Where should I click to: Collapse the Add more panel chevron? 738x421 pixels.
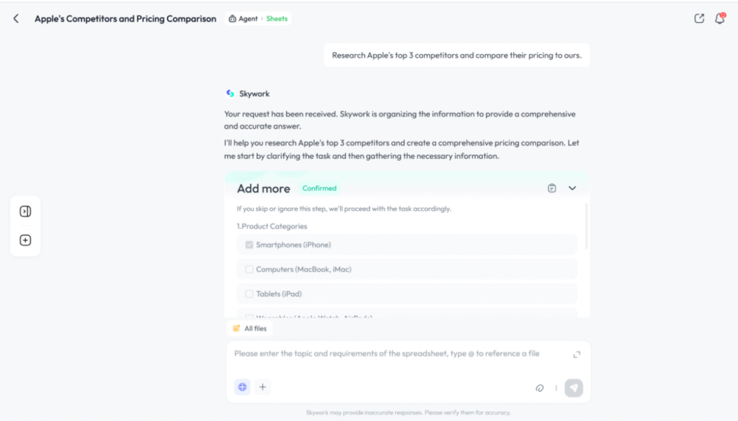[x=572, y=189]
